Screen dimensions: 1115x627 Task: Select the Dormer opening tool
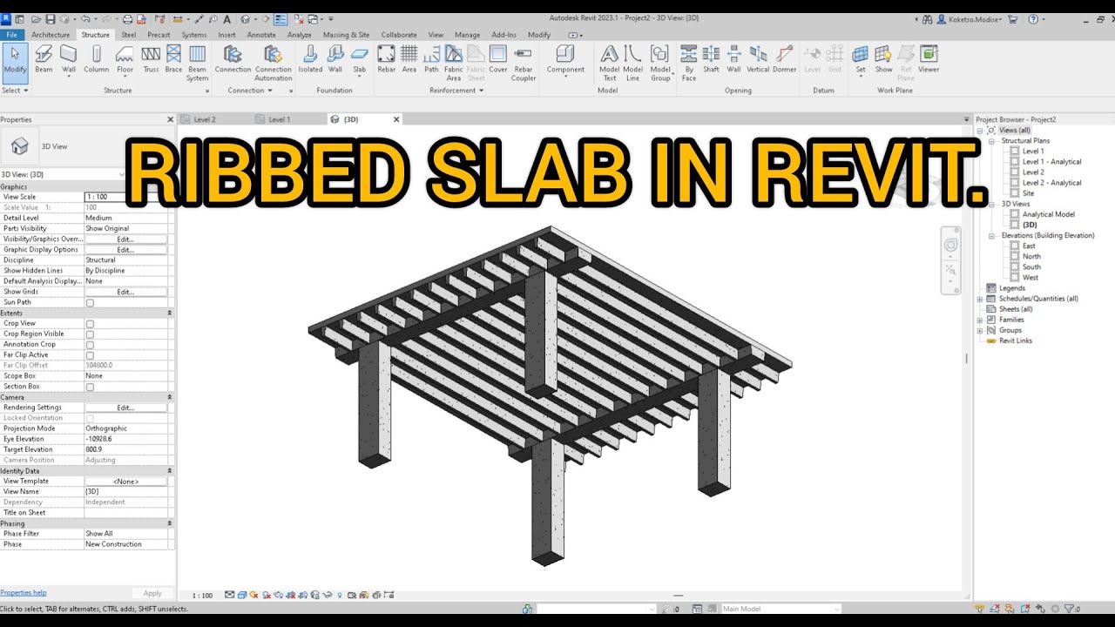pyautogui.click(x=784, y=58)
